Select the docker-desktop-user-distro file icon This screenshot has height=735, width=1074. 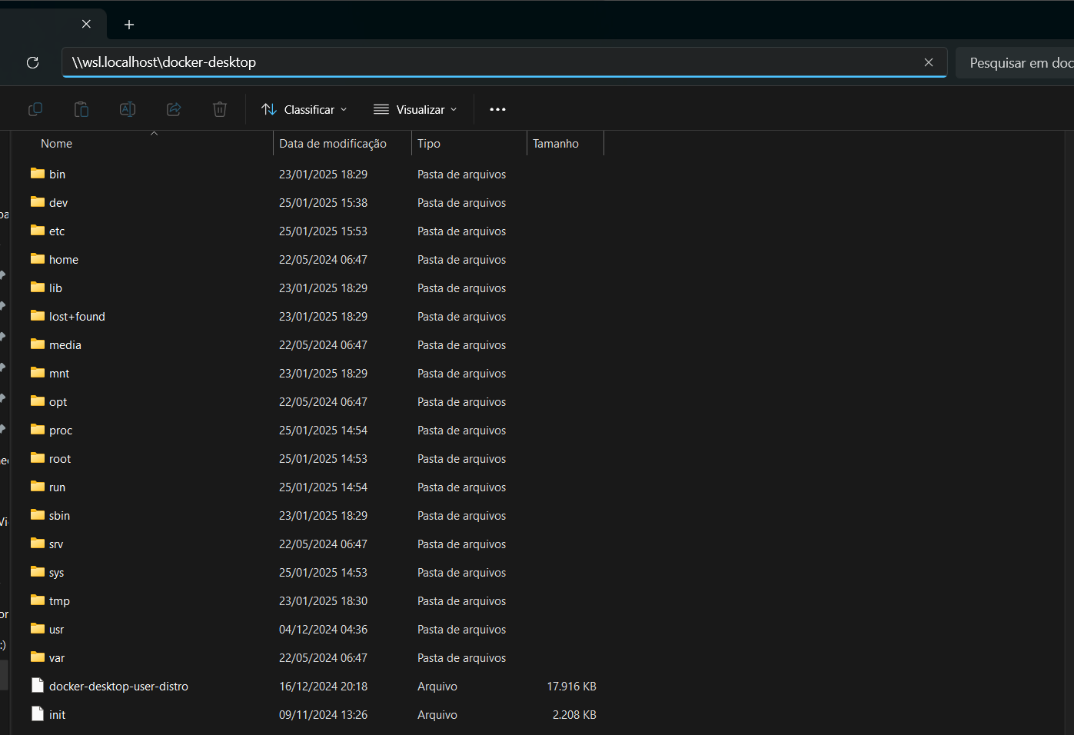[x=38, y=686]
